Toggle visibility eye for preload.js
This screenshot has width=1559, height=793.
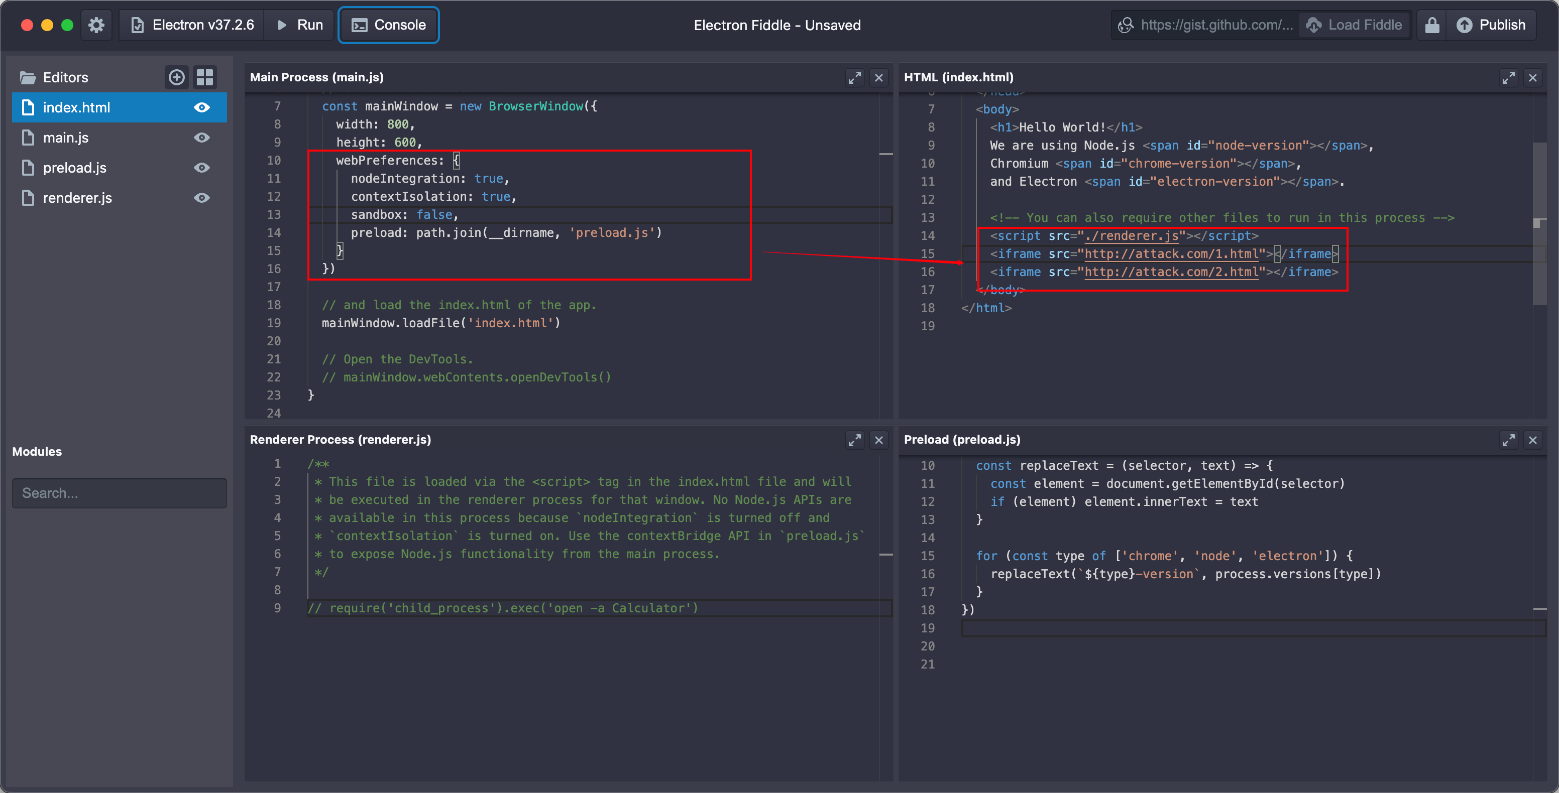202,168
